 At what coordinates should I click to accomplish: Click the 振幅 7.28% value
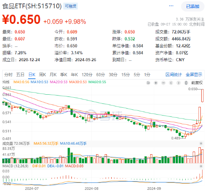(20, 53)
